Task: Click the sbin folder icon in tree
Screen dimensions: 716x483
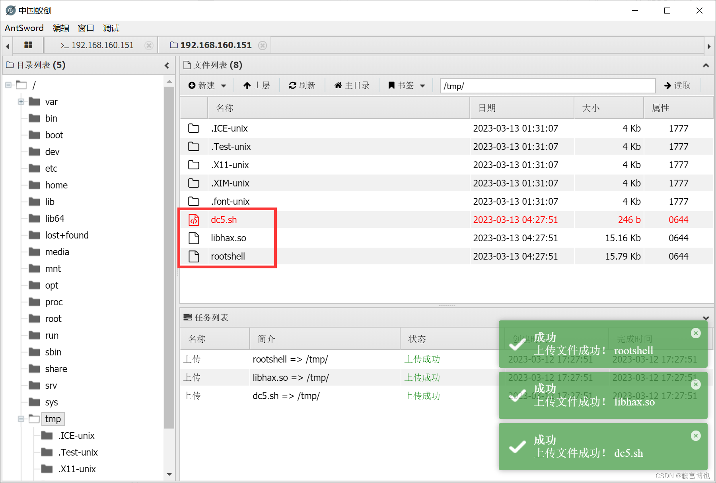Action: point(35,352)
